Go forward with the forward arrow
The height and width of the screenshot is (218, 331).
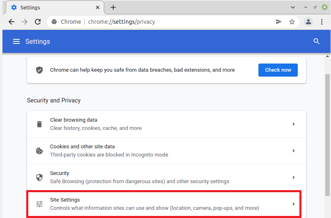coord(25,22)
